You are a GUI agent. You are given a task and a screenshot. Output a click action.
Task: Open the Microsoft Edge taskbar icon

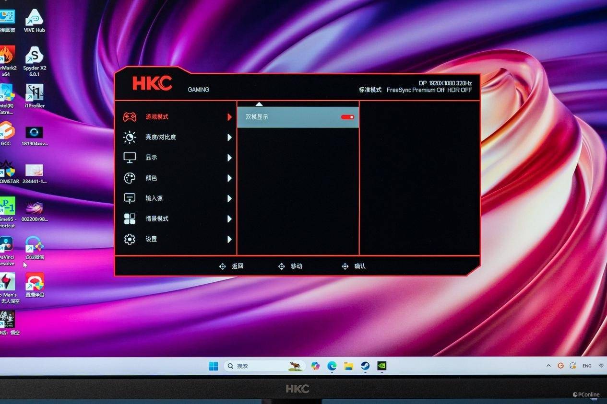pos(332,366)
